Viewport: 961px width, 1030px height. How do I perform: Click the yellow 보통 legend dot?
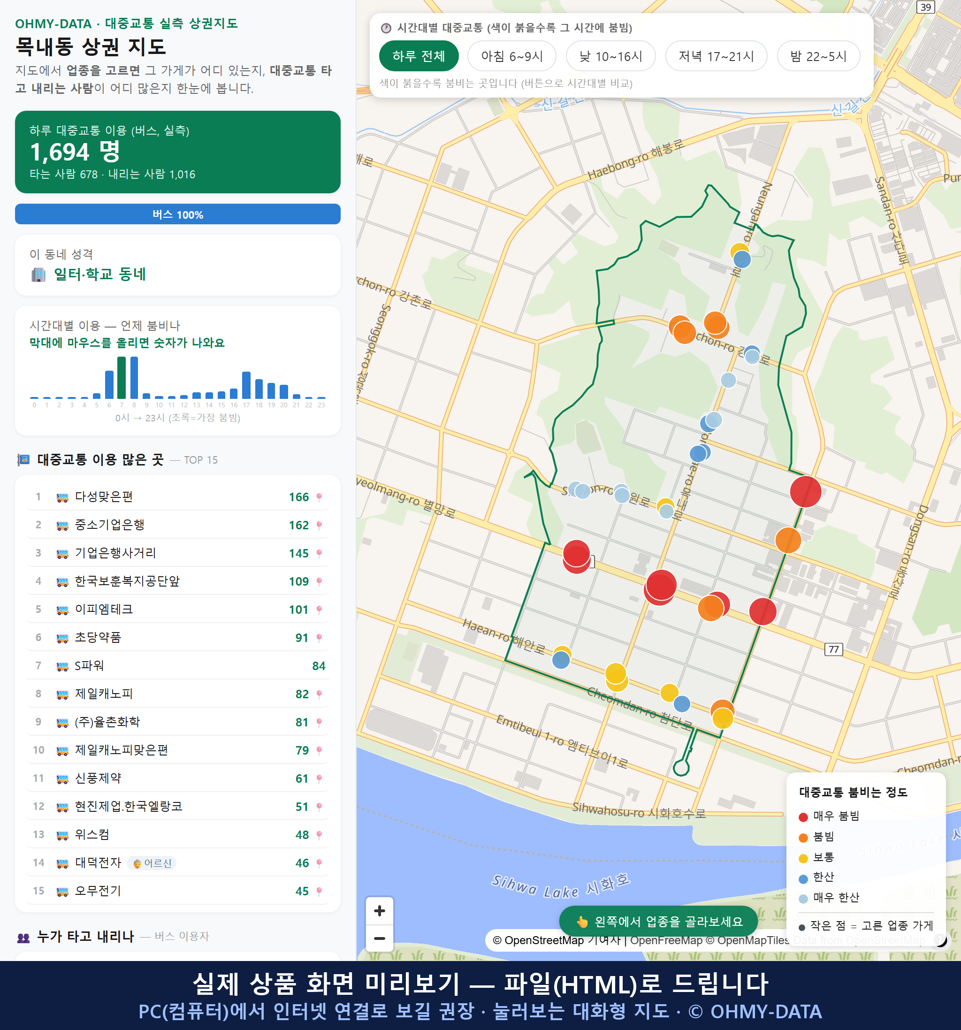[803, 859]
